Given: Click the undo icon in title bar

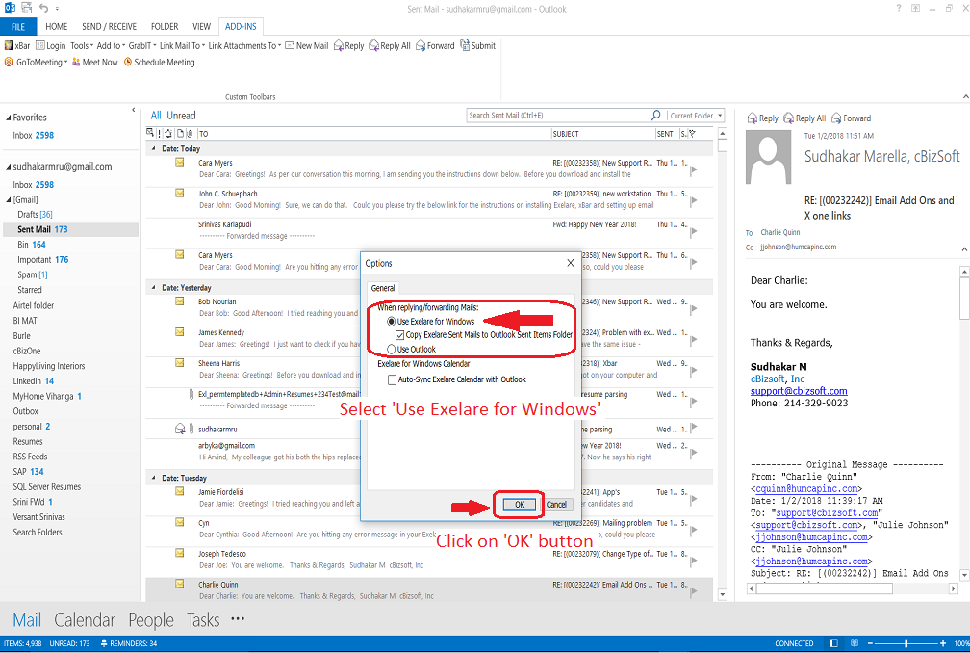Looking at the screenshot, I should pyautogui.click(x=43, y=8).
